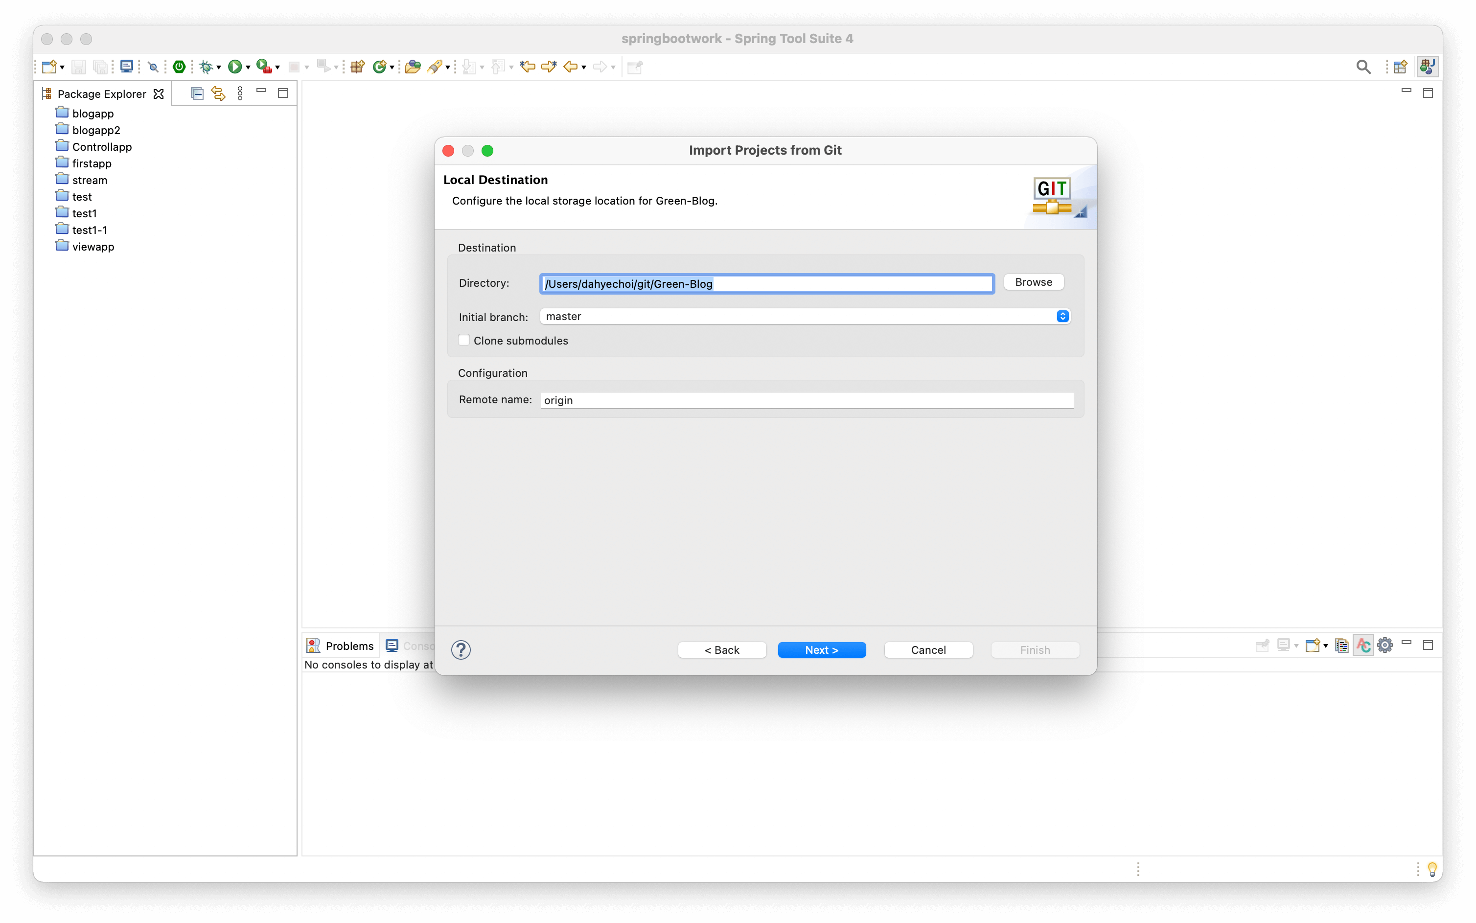1476x923 pixels.
Task: Select the stream project
Action: (x=81, y=180)
